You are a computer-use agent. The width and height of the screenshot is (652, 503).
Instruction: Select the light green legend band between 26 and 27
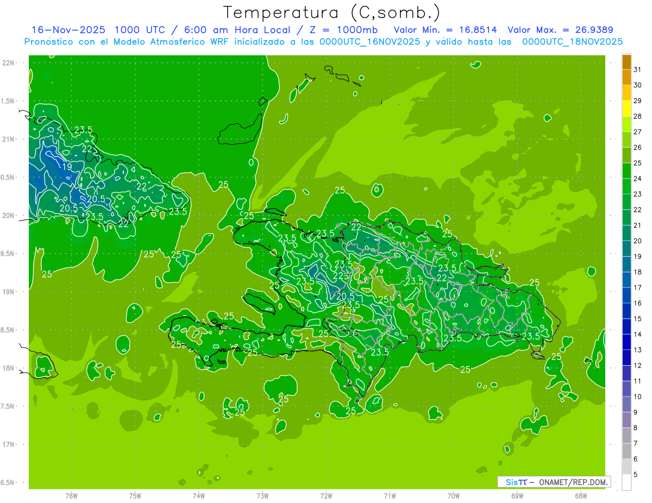click(626, 140)
